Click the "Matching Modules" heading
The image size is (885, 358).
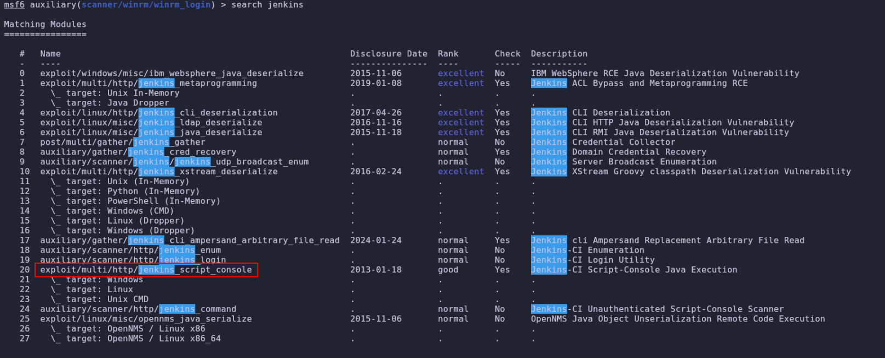coord(45,25)
